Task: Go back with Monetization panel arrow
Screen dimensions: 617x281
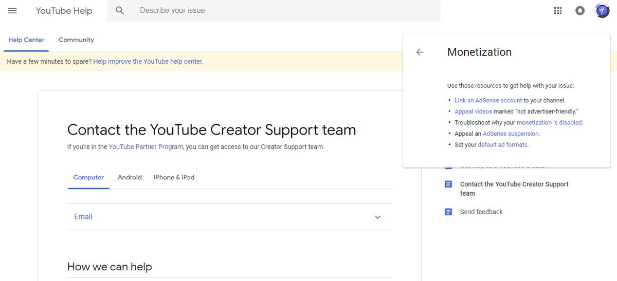Action: coord(420,52)
